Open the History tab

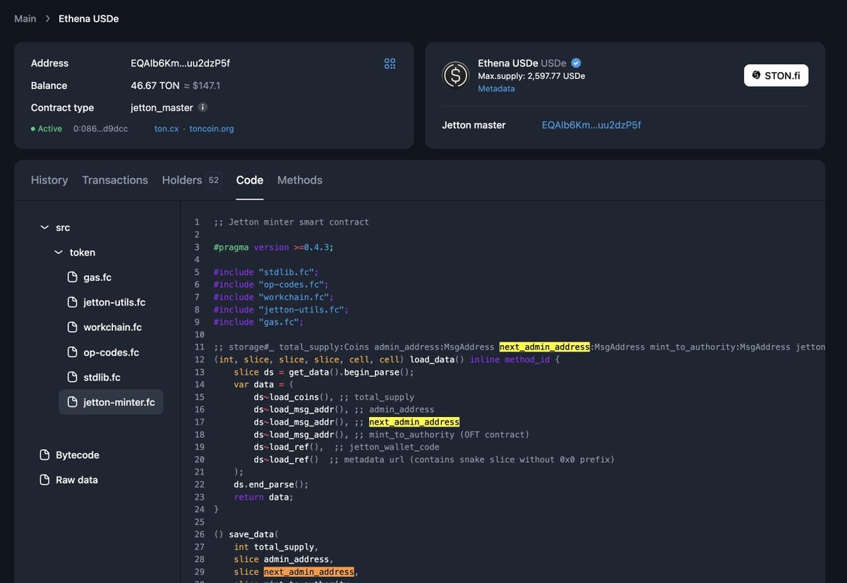(x=49, y=180)
